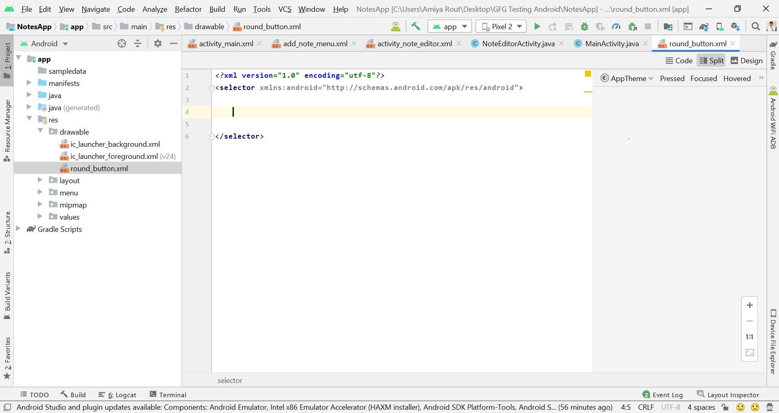Open ic_launcher_background.xml in project tree
This screenshot has width=779, height=413.
[115, 144]
